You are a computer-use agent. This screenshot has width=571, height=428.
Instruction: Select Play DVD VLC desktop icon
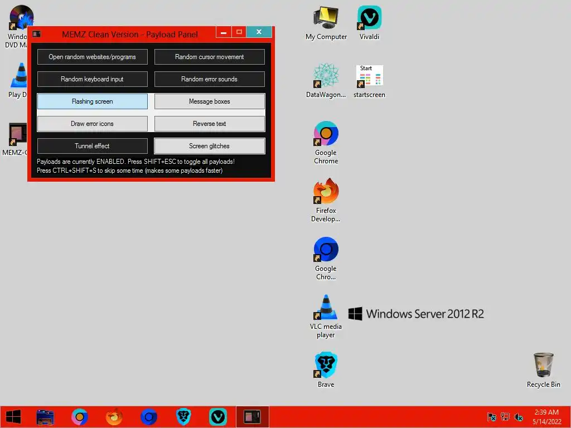(17, 80)
